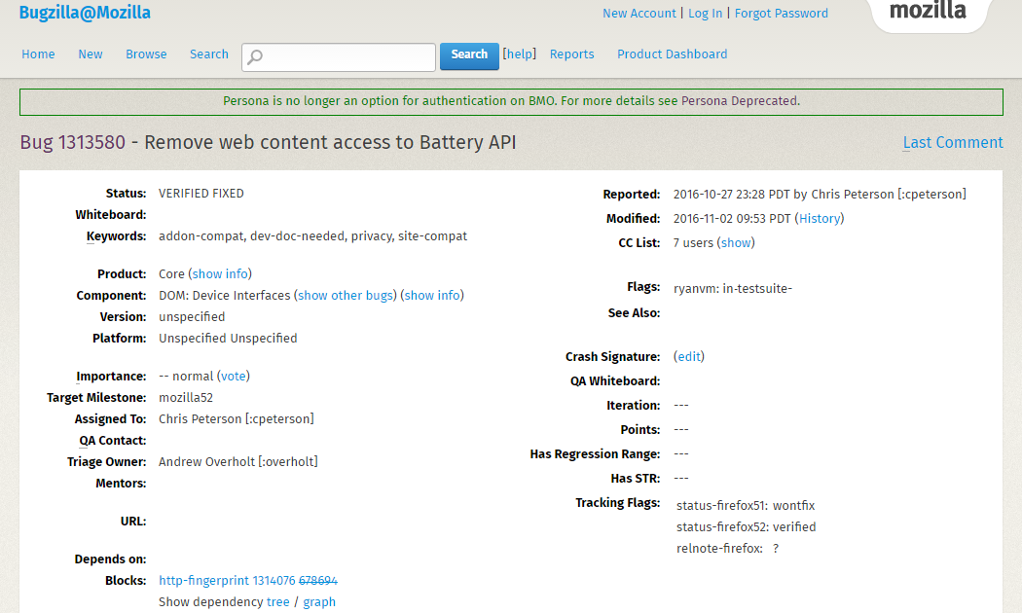Open Bugzilla@Mozilla home via header wordmark
Image resolution: width=1022 pixels, height=613 pixels.
pyautogui.click(x=85, y=12)
